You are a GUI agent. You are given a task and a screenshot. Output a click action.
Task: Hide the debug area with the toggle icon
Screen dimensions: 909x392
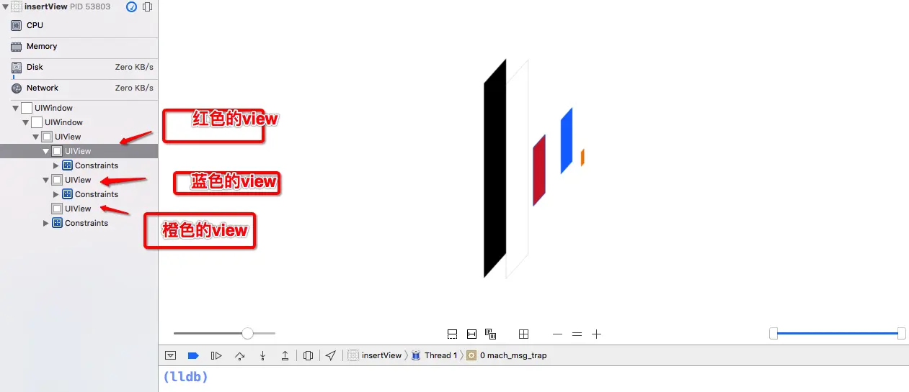171,355
